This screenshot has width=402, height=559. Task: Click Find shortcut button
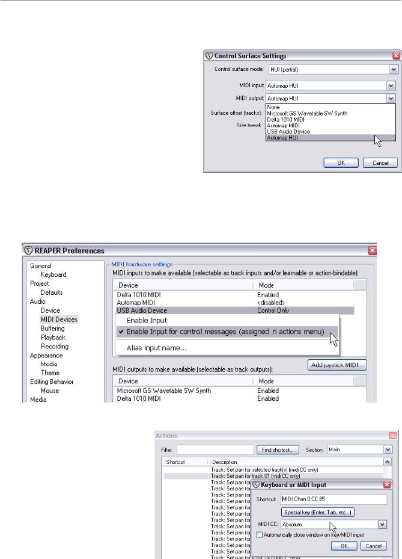pos(278,450)
